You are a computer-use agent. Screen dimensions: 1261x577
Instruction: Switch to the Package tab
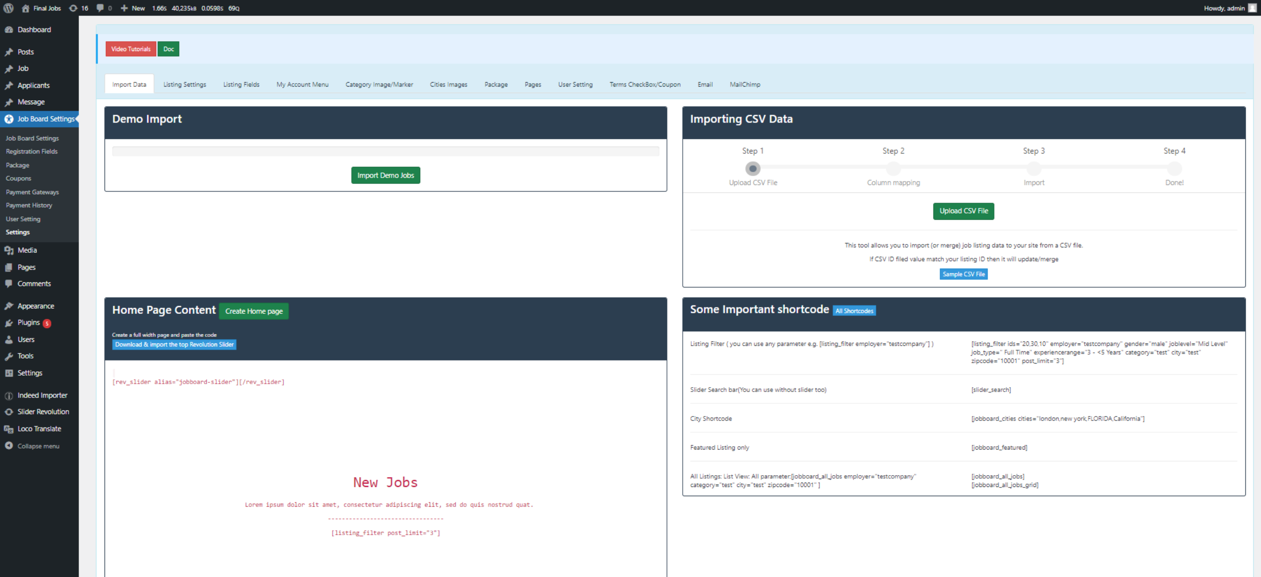coord(496,84)
